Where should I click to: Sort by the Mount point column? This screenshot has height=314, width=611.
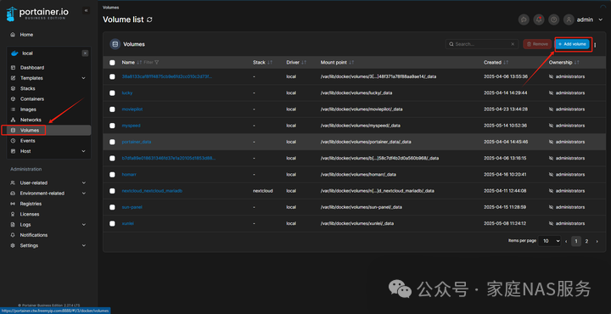[337, 62]
